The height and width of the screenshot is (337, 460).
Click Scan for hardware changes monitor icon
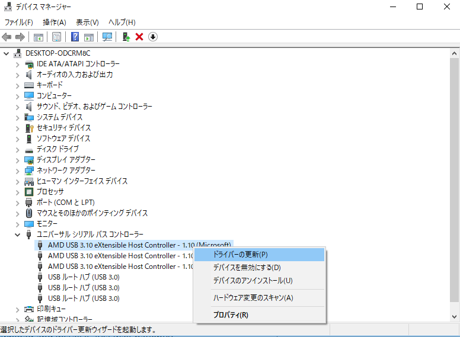pyautogui.click(x=107, y=37)
